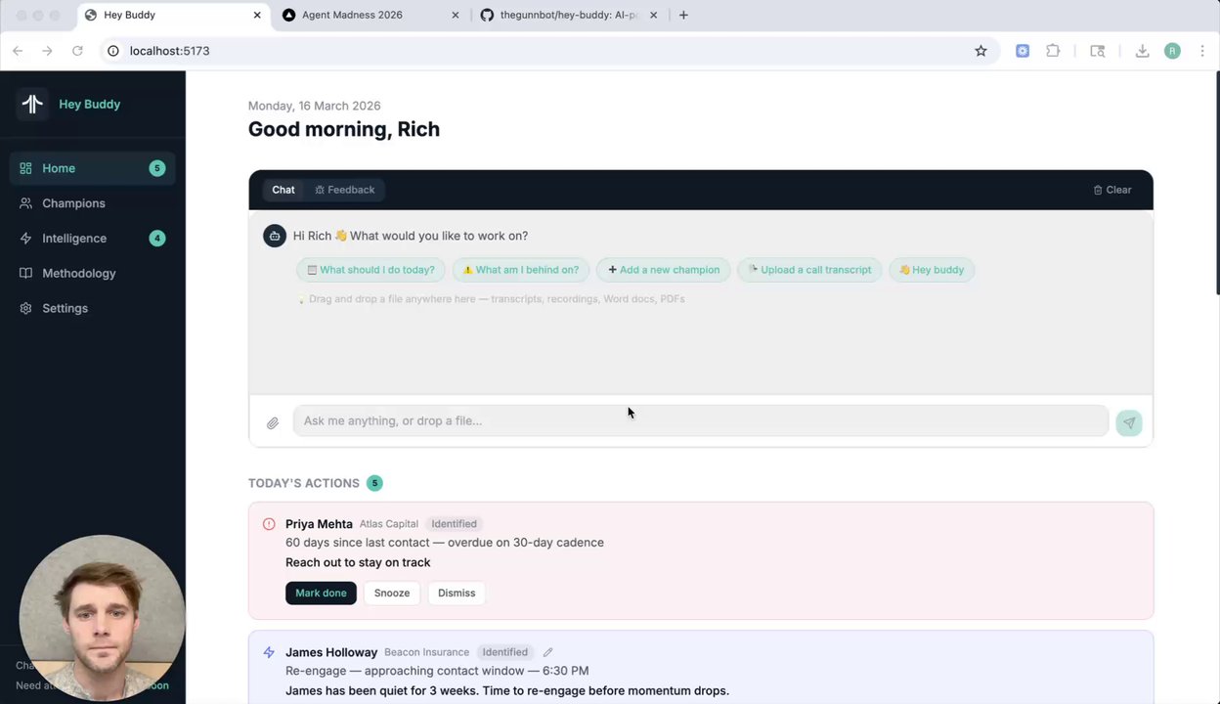Select the "What should I do today?" suggestion
Image resolution: width=1220 pixels, height=704 pixels.
371,270
